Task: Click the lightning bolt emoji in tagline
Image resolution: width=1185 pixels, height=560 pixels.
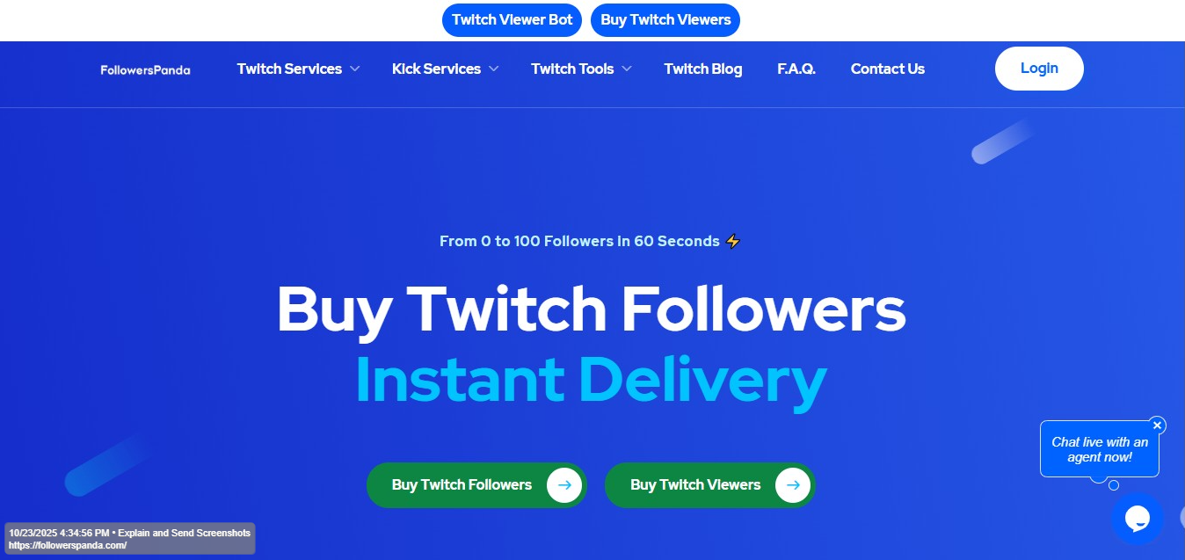Action: pos(733,241)
